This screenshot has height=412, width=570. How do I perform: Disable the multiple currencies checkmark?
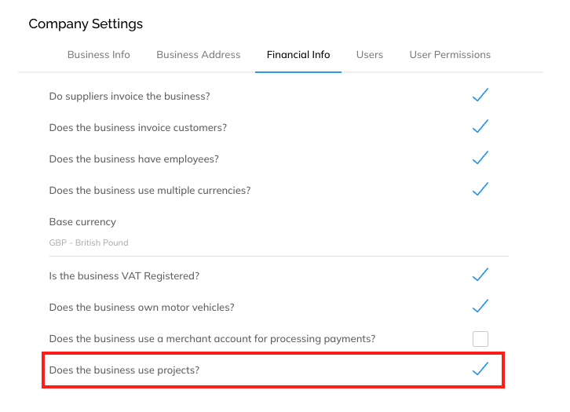coord(480,189)
